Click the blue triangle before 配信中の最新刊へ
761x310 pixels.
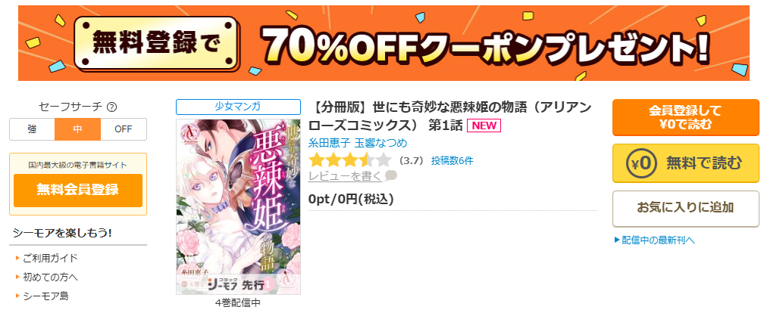pyautogui.click(x=617, y=239)
